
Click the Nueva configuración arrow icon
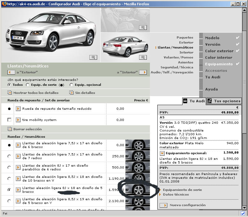(x=163, y=205)
